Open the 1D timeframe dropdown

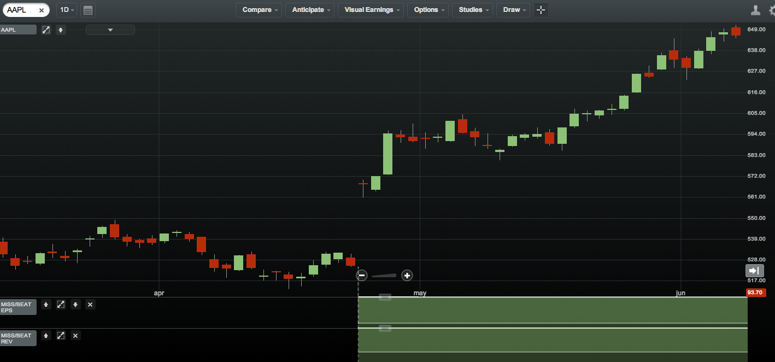pos(66,10)
